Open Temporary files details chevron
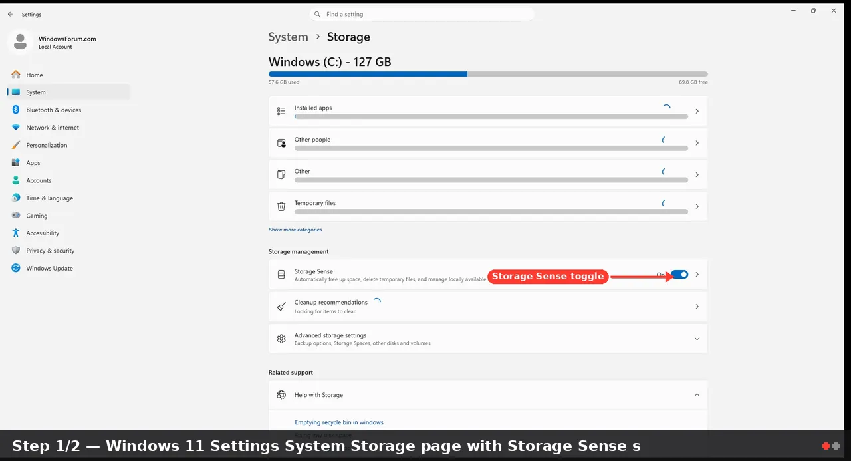This screenshot has height=461, width=851. (697, 206)
